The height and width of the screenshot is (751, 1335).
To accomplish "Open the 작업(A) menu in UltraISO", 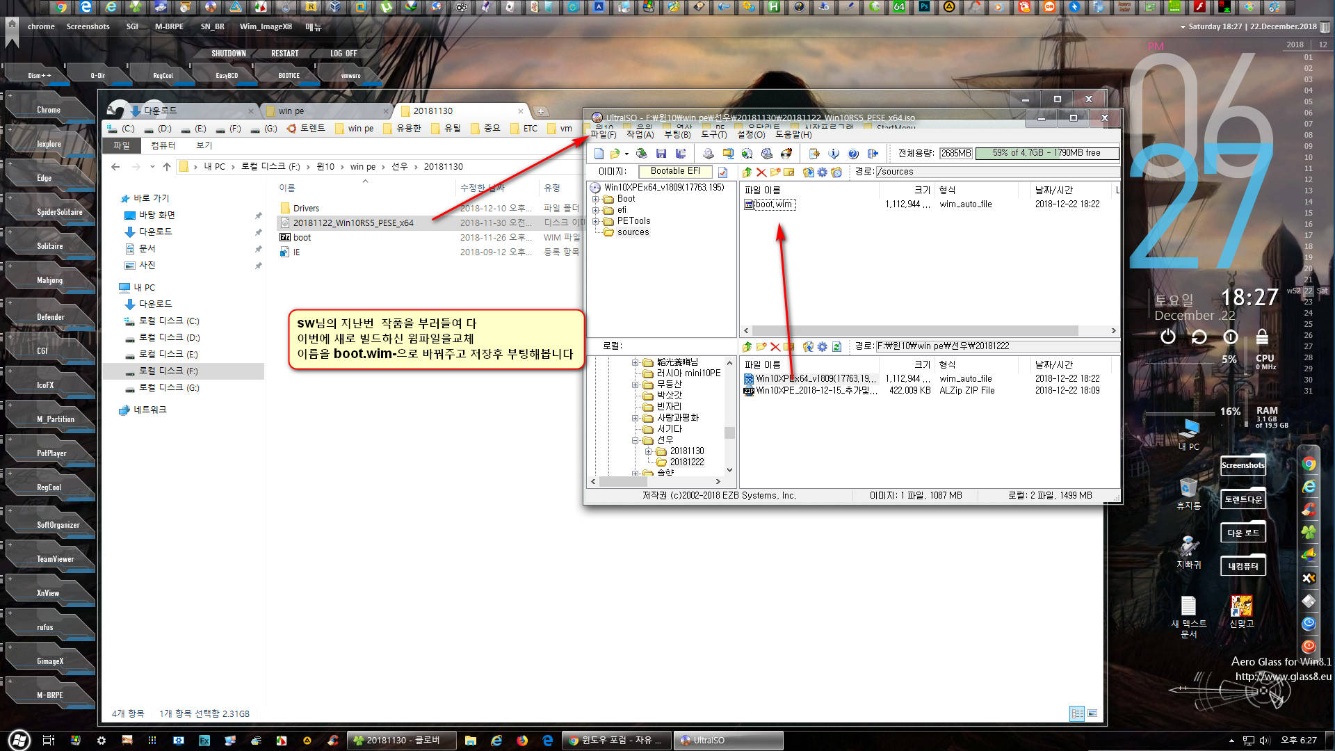I will coord(640,134).
